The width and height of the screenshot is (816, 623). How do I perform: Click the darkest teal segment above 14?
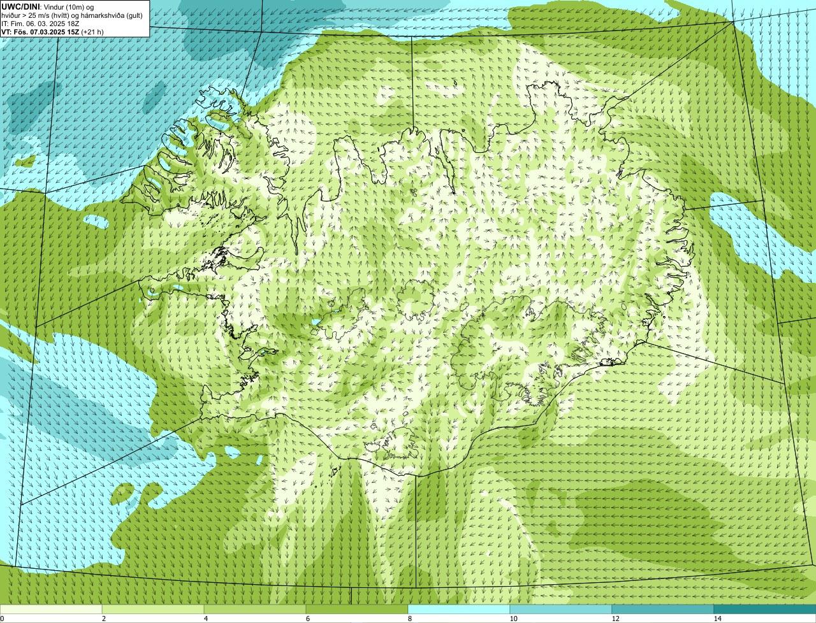point(765,610)
